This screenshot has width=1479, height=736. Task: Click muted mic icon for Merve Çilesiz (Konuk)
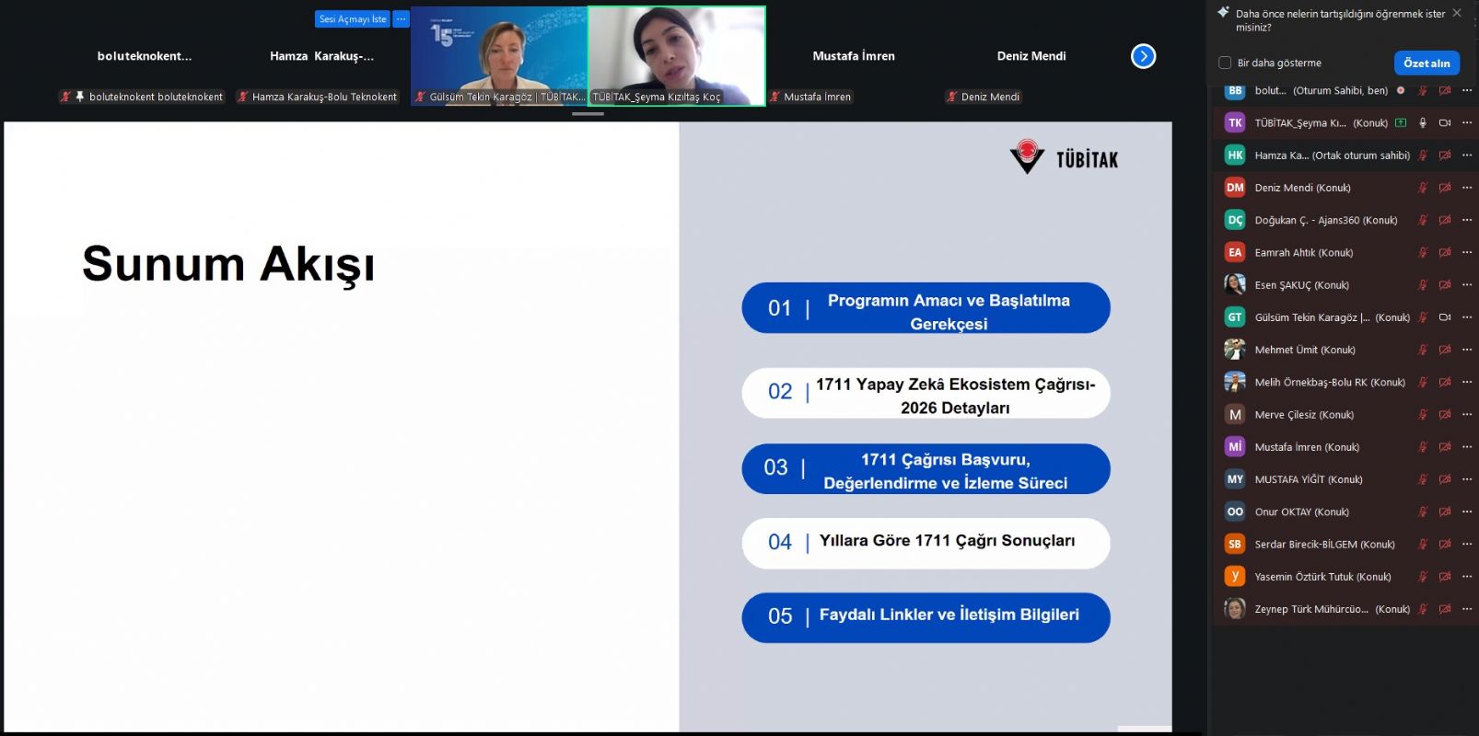[x=1423, y=414]
